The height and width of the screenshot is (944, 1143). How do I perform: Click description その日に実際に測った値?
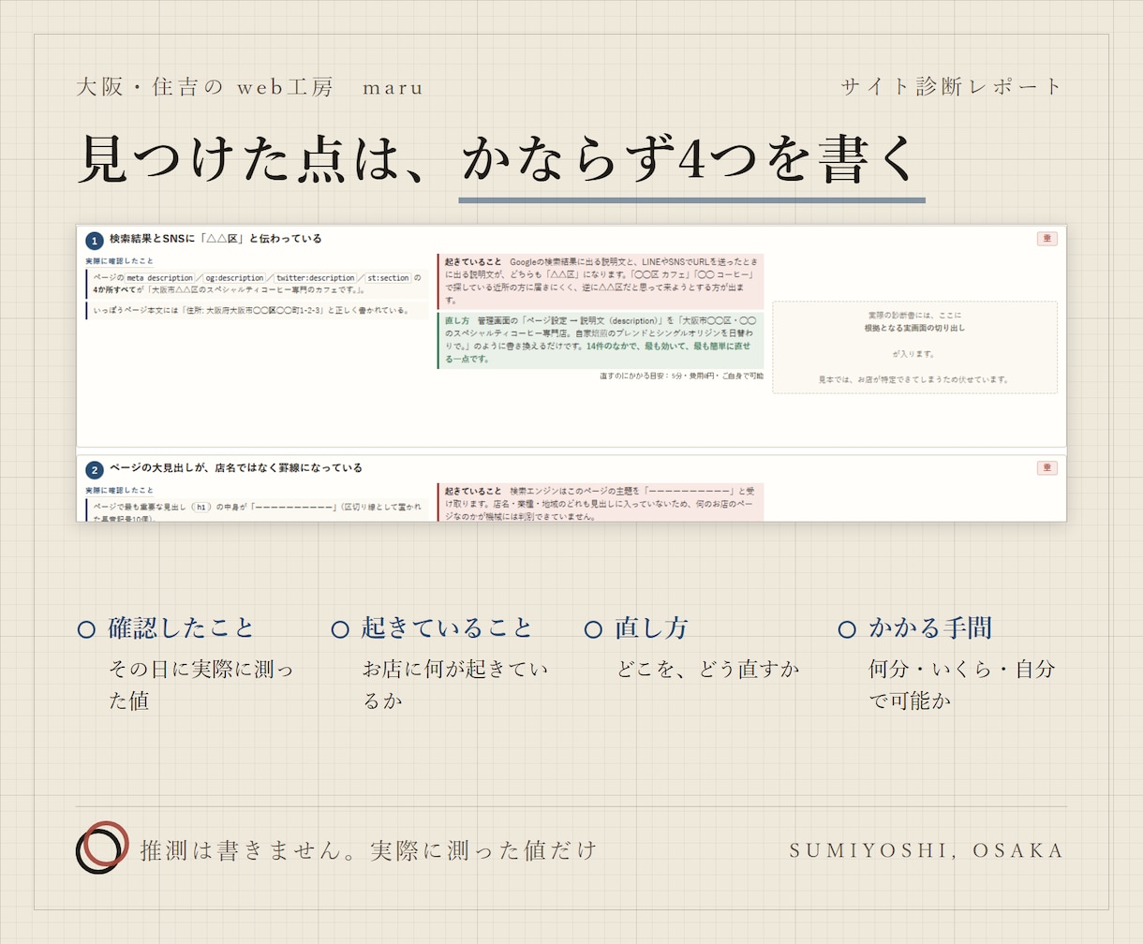(x=201, y=686)
